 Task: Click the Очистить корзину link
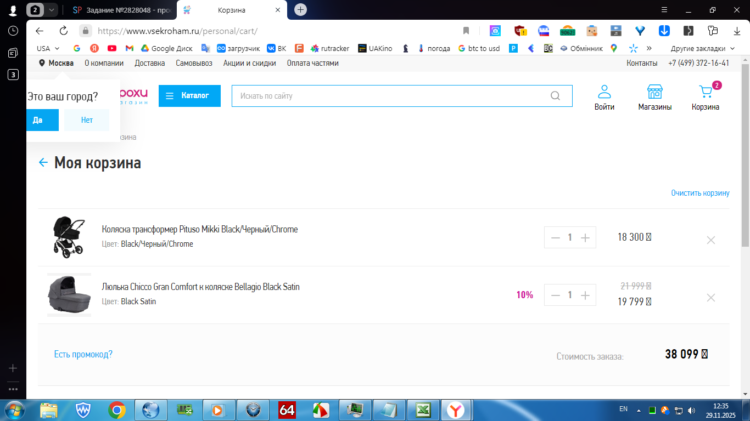tap(700, 193)
